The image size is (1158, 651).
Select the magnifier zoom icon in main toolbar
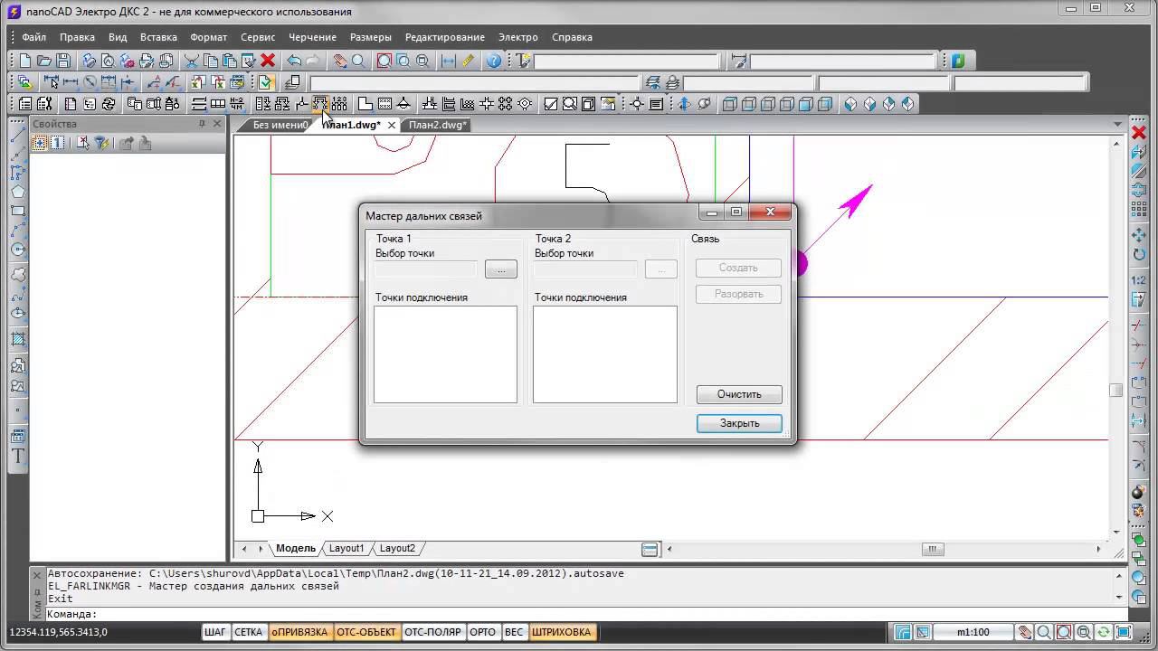pos(359,61)
